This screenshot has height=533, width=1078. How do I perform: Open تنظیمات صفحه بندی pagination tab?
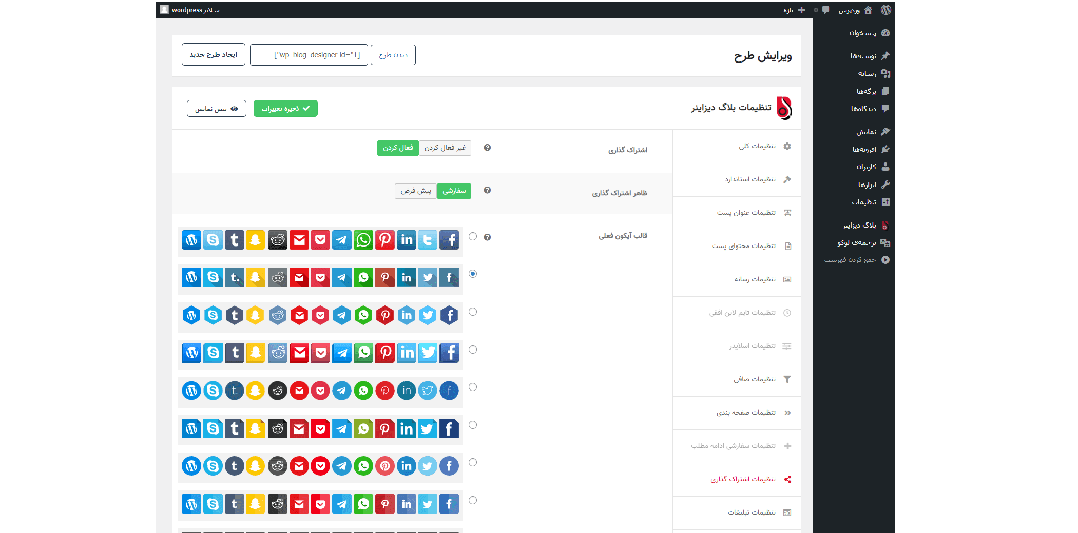pyautogui.click(x=737, y=413)
